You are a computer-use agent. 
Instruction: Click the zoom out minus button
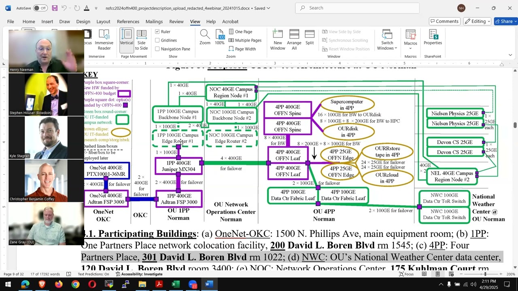click(x=462, y=274)
